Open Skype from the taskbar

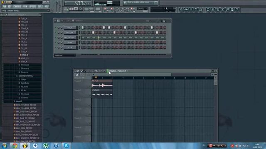[66, 146]
